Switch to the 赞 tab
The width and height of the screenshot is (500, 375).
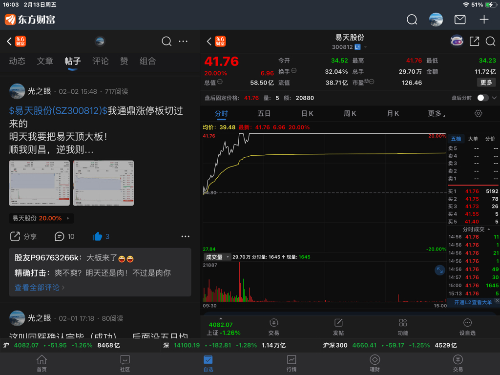click(x=124, y=61)
